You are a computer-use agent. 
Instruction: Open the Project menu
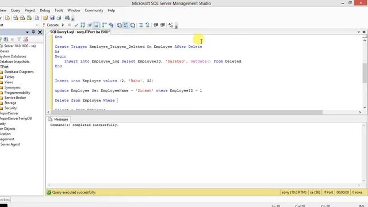30,10
